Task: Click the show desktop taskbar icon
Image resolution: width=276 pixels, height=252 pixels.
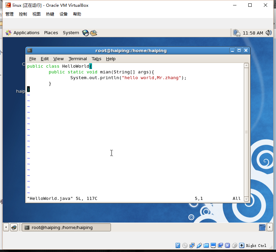Action: [x=14, y=227]
